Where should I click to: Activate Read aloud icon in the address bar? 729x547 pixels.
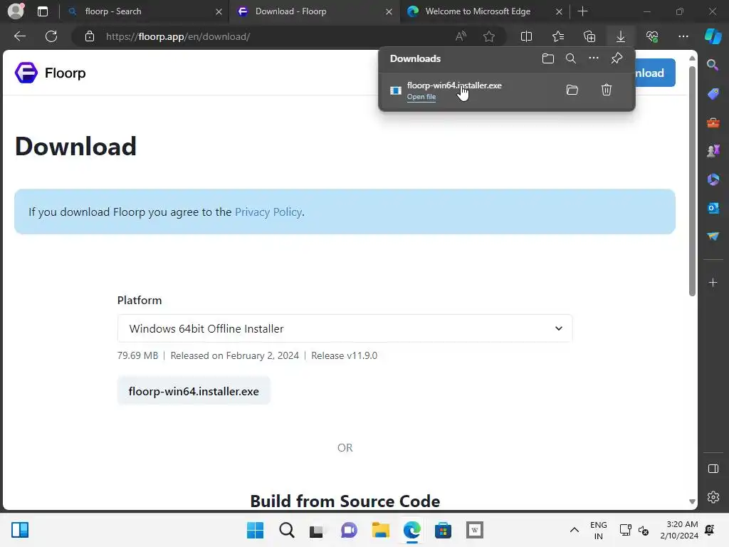click(461, 36)
